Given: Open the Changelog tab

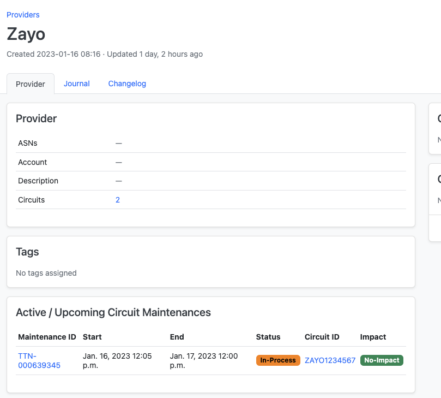Looking at the screenshot, I should (127, 84).
